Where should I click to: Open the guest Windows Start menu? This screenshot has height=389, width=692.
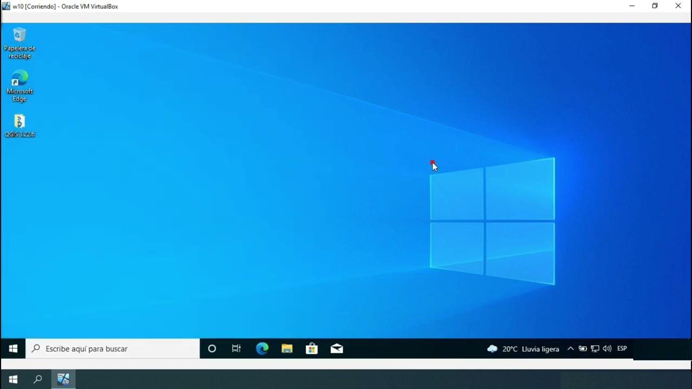[x=13, y=348]
